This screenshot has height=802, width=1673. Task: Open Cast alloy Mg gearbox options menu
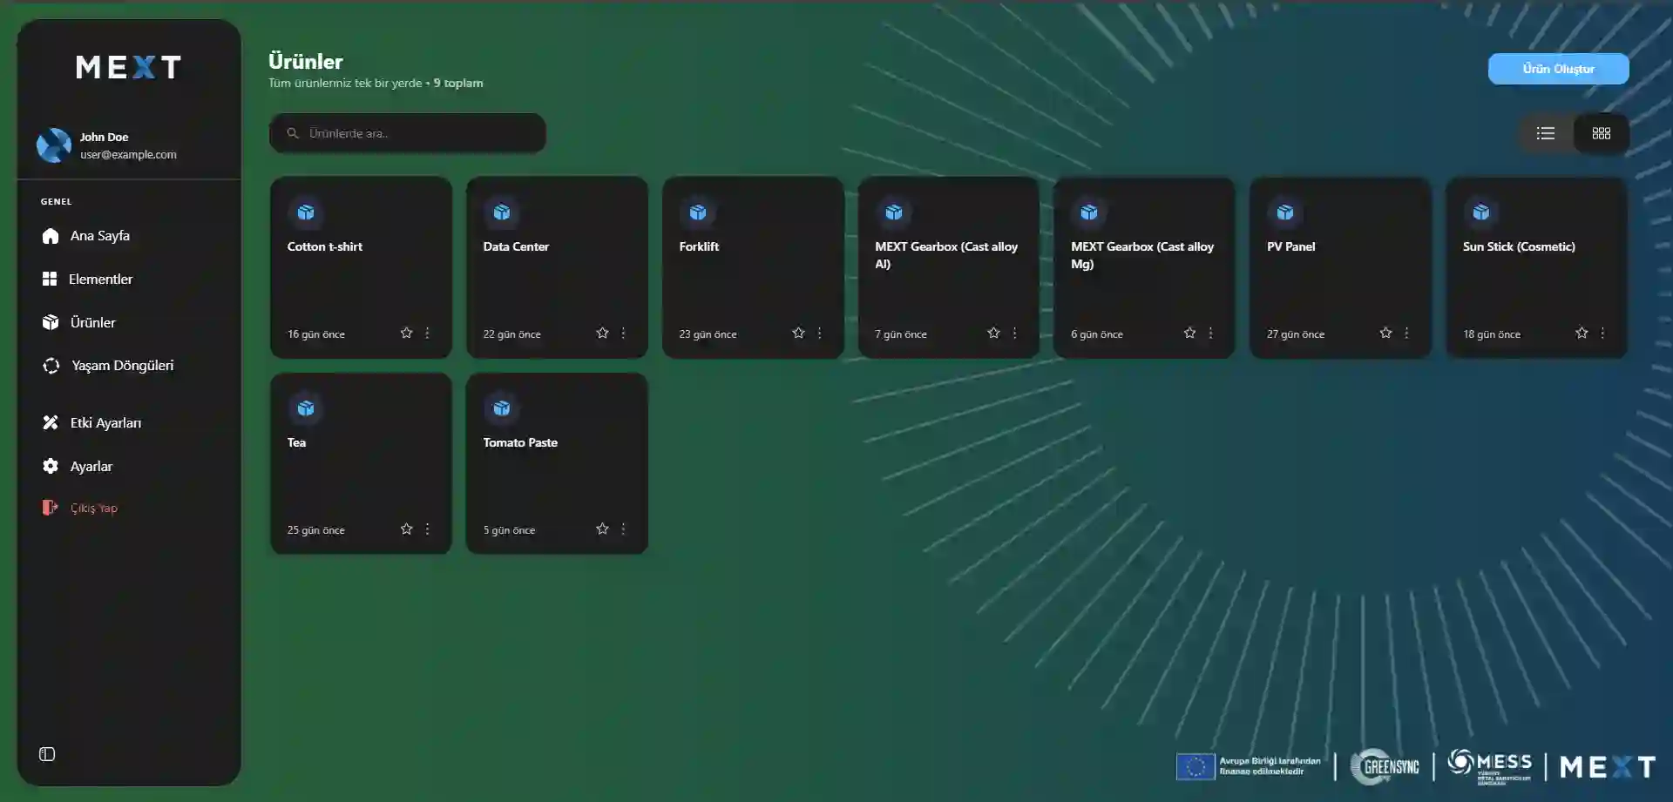click(x=1210, y=333)
